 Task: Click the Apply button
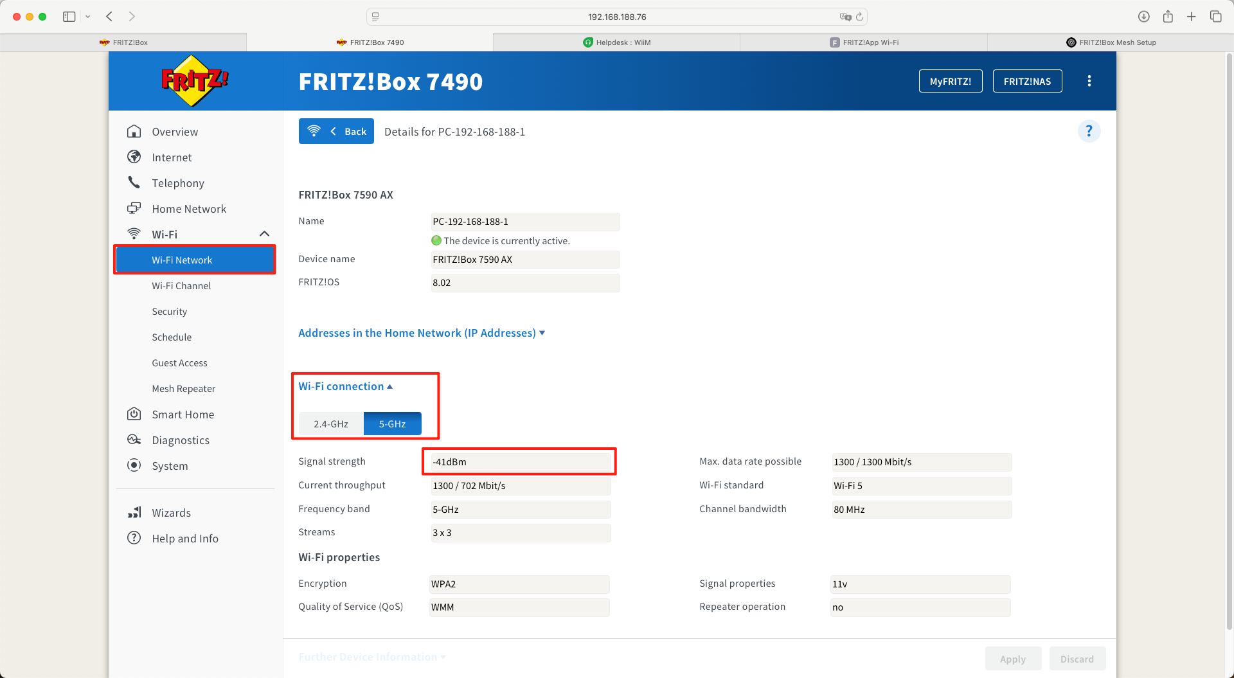pos(1013,659)
